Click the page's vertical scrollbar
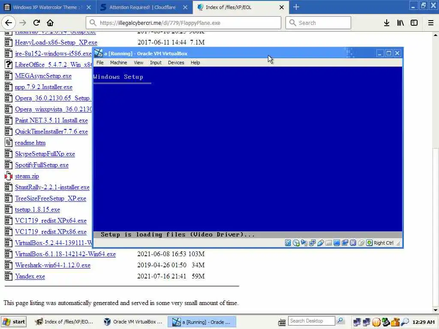Viewport: 439px width, 329px height. (x=436, y=172)
